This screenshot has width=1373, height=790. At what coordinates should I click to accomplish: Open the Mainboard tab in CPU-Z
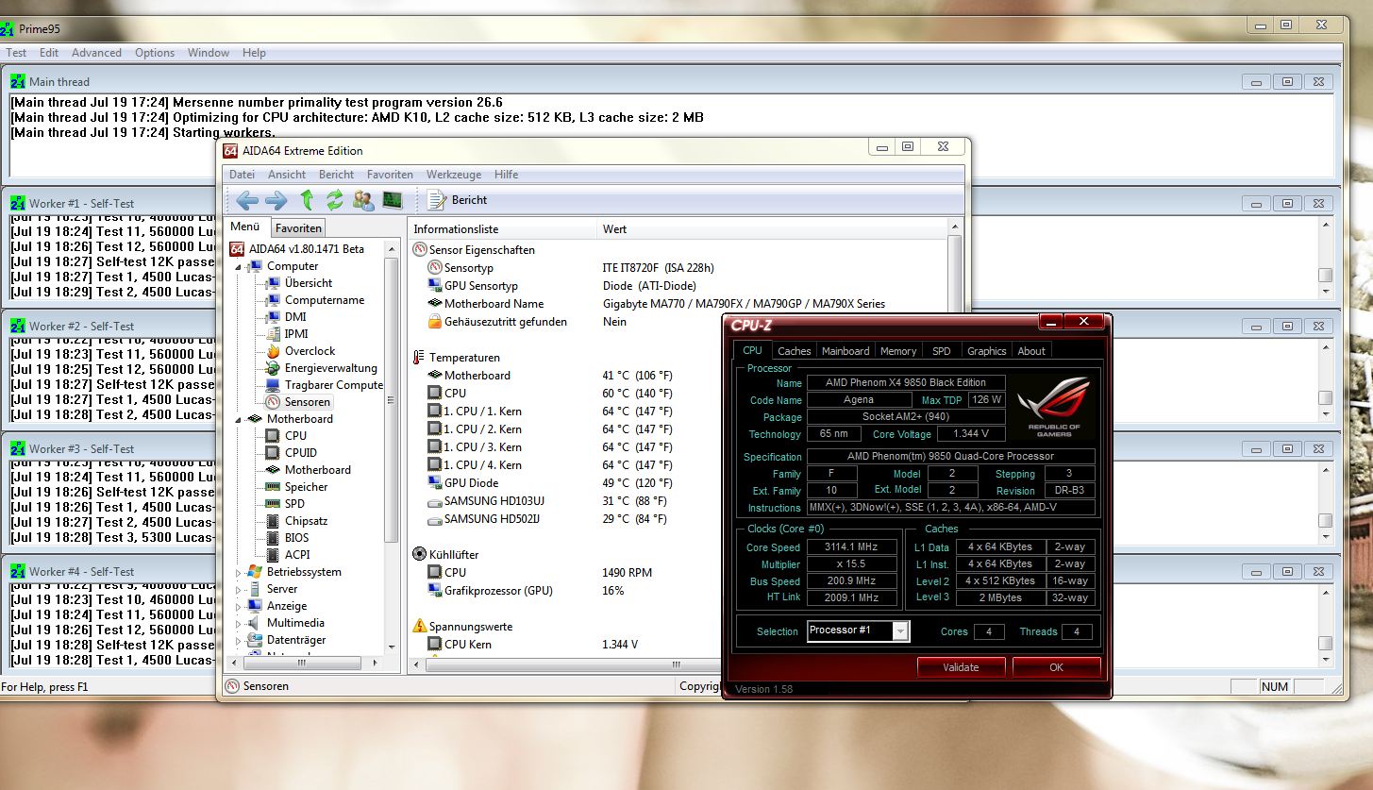846,351
